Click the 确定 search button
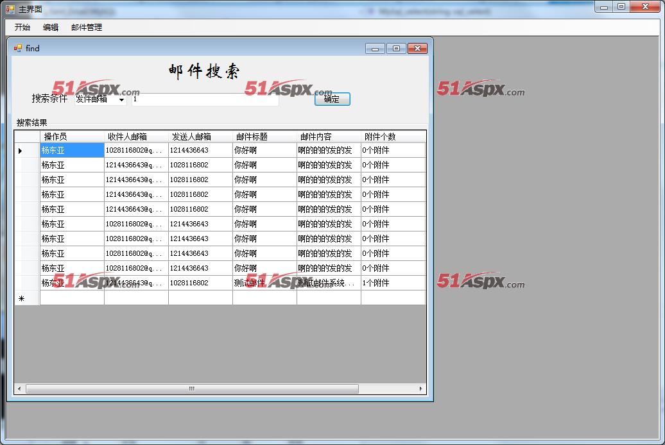Screen dimensions: 665x445 (x=332, y=99)
